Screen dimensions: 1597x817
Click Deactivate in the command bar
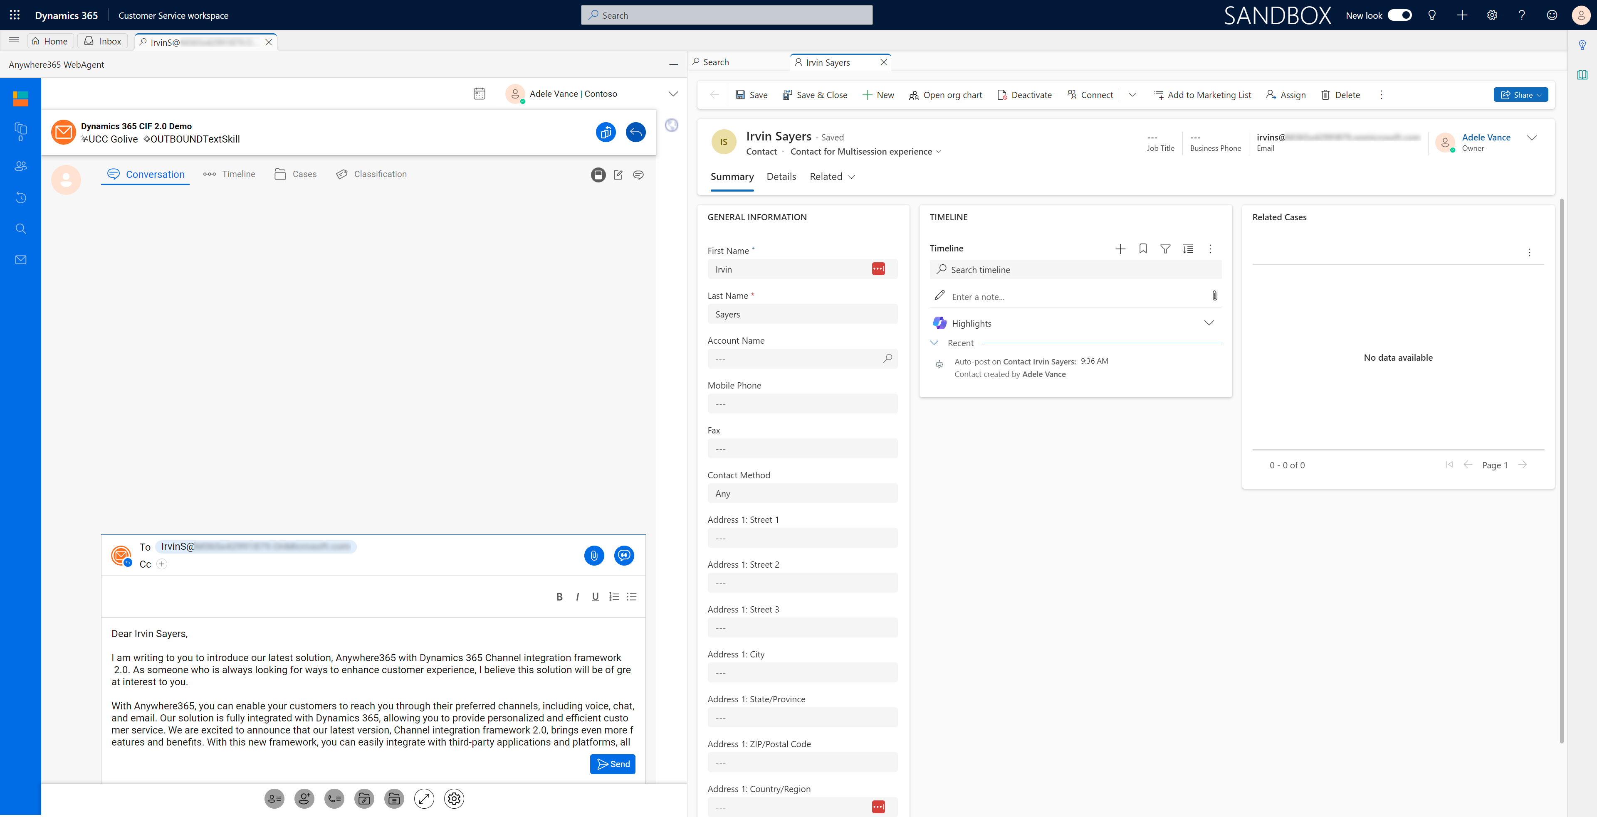point(1024,95)
